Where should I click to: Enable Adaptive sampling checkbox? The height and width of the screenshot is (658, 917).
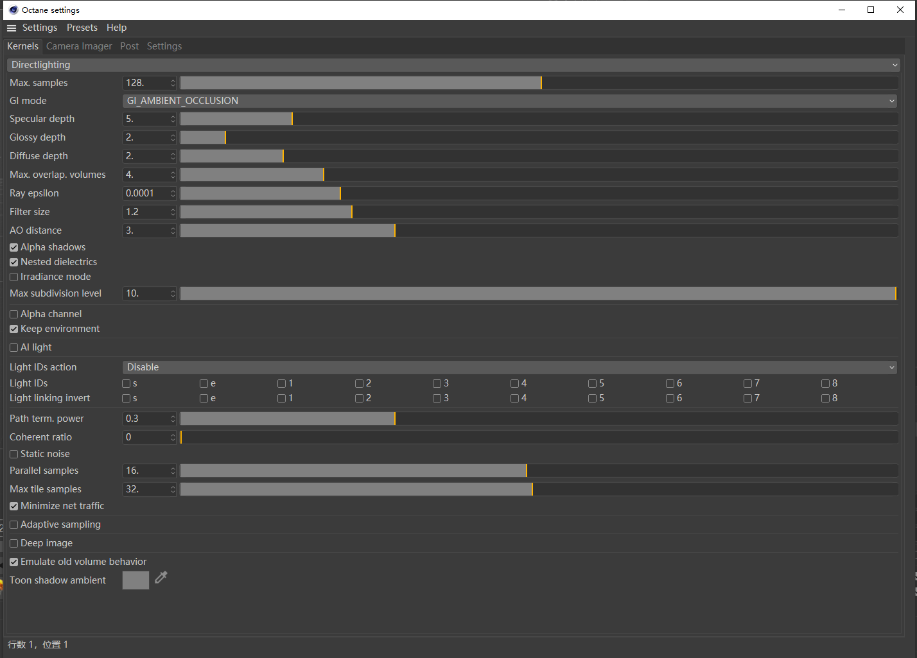[x=13, y=524]
